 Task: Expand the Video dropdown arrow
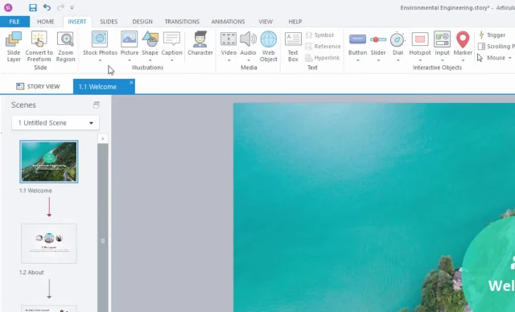229,60
